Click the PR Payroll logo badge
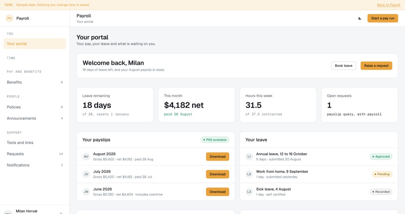Viewport: 405px width, 214px height. click(9, 18)
